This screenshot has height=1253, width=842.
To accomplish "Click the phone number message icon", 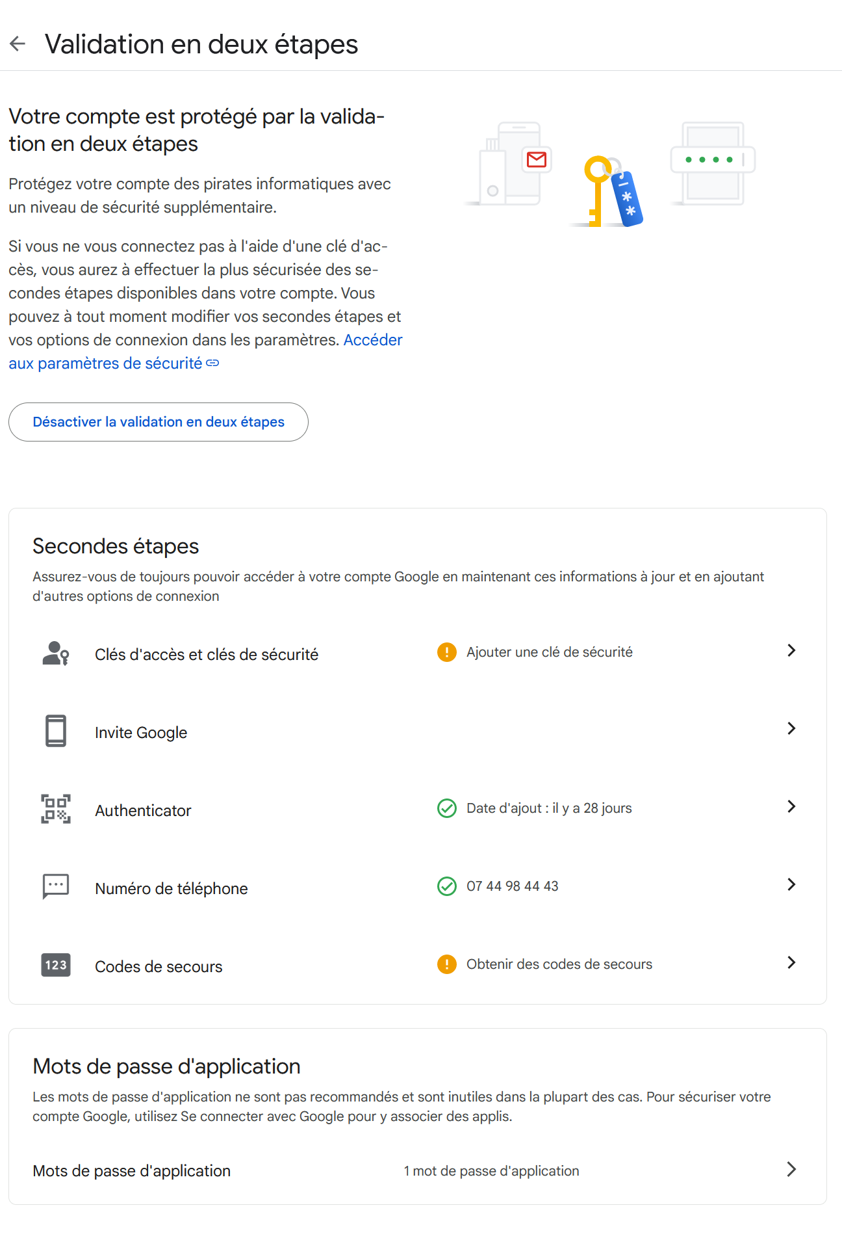I will coord(56,886).
